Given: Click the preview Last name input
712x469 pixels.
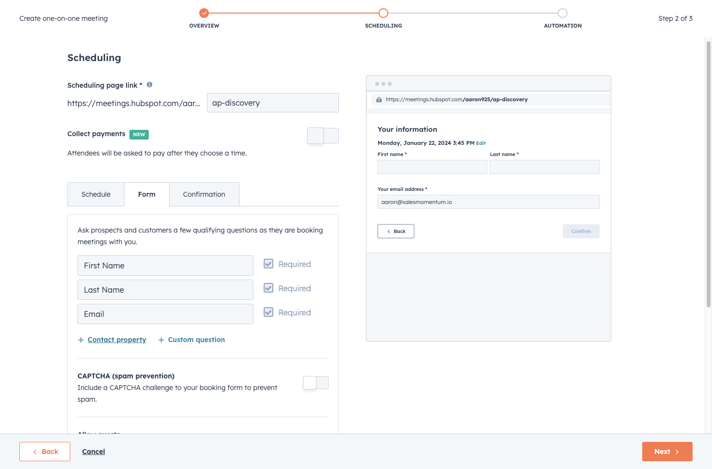Looking at the screenshot, I should point(545,167).
